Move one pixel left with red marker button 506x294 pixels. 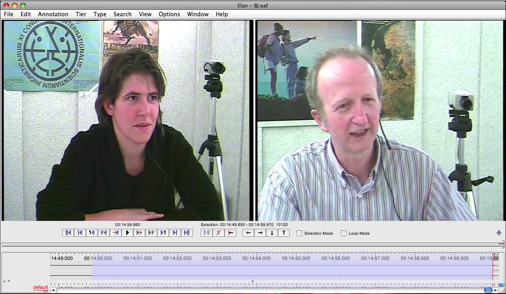pos(116,233)
